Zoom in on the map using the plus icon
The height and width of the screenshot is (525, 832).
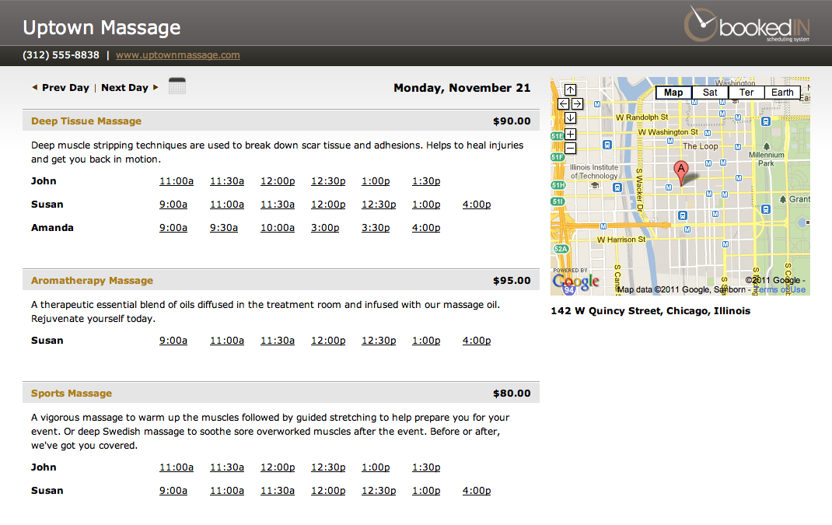(571, 134)
